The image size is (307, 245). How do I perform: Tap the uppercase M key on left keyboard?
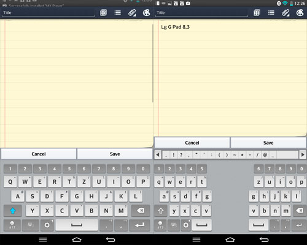[x=121, y=211]
